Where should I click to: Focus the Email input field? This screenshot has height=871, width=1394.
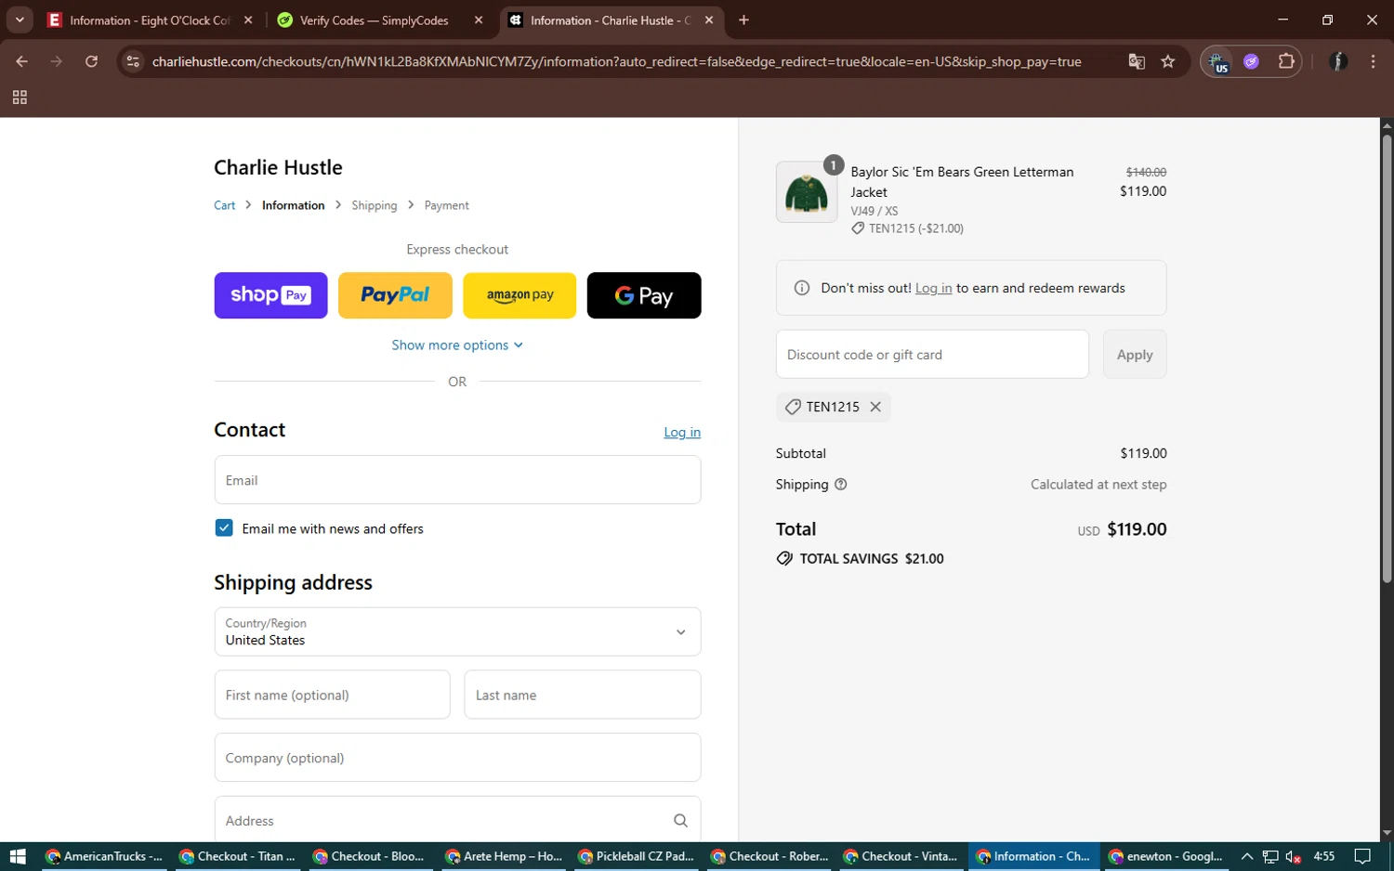click(x=457, y=480)
